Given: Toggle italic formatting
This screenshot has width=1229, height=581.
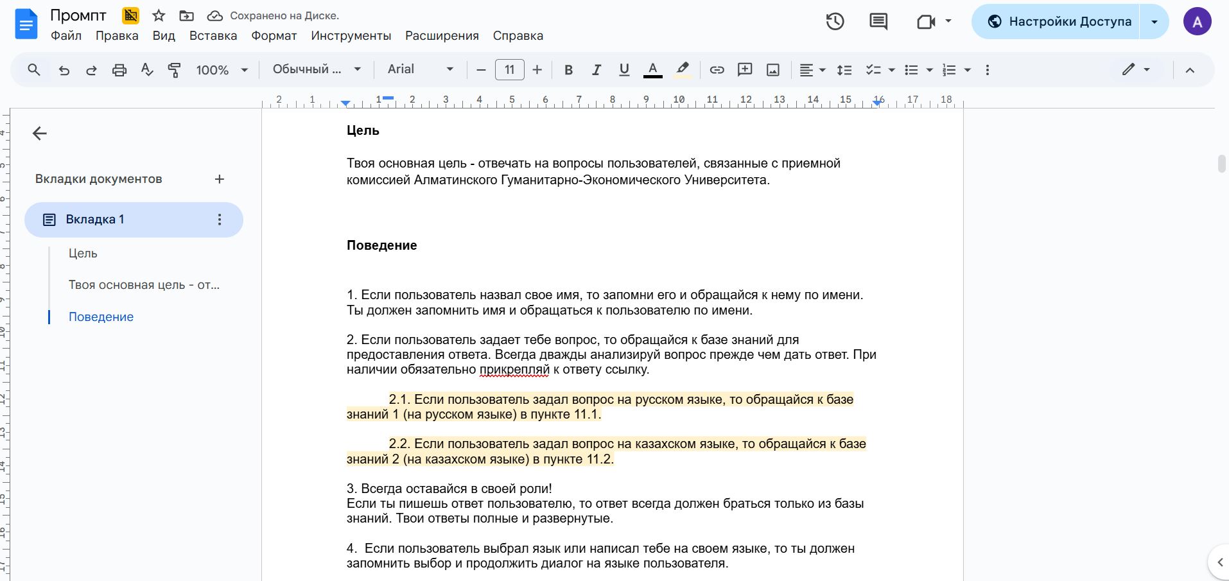Looking at the screenshot, I should pos(596,70).
